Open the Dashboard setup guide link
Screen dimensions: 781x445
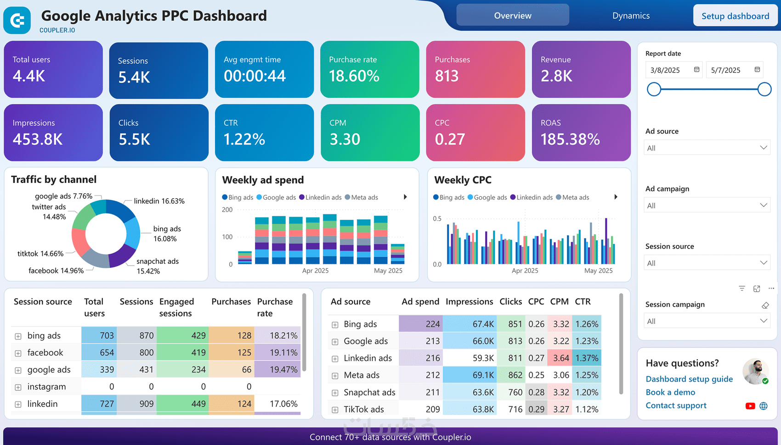pyautogui.click(x=689, y=379)
